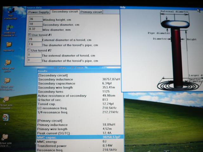Open the bottom-left desktop folder shortcut
This screenshot has height=152, width=203.
click(5, 137)
